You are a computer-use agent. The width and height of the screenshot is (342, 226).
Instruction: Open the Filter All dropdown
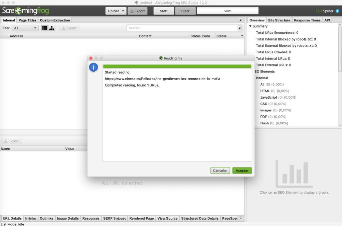point(25,28)
